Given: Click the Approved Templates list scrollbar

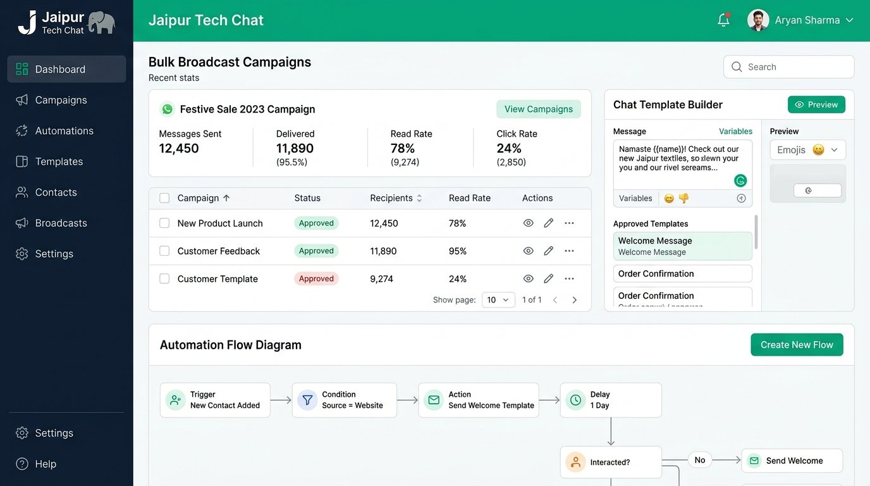Looking at the screenshot, I should [756, 232].
